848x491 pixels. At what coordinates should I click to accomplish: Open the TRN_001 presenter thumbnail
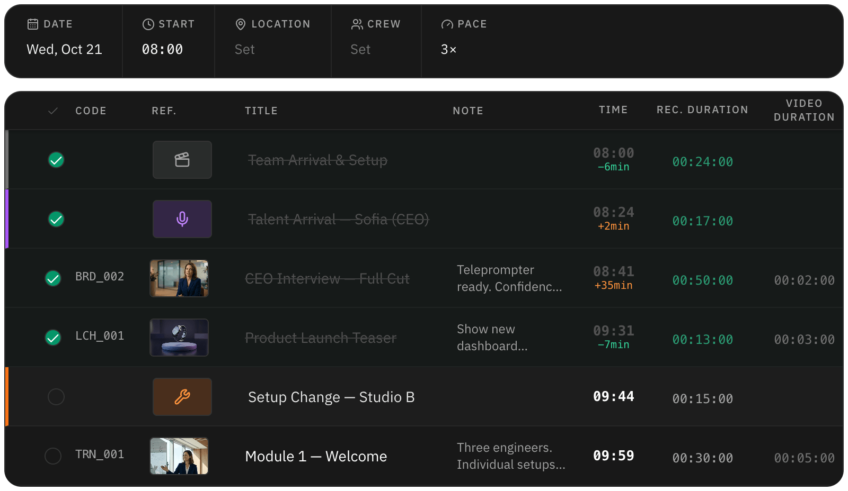pyautogui.click(x=179, y=456)
